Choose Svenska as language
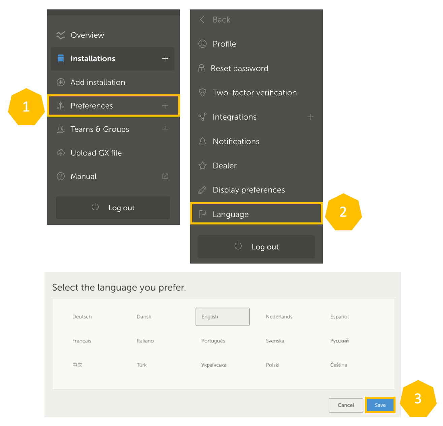The image size is (443, 426). click(275, 341)
